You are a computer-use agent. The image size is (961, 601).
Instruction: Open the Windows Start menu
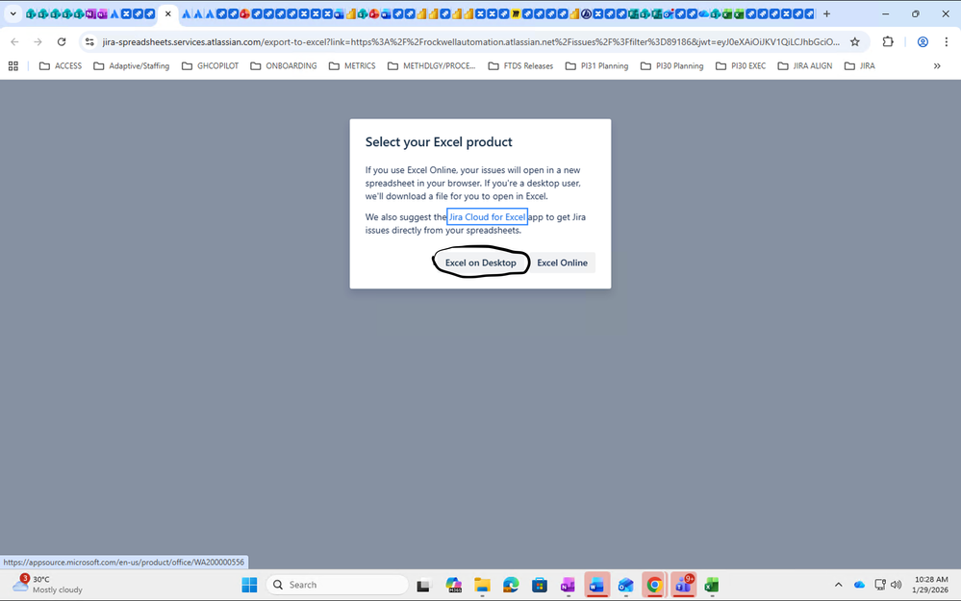click(x=249, y=585)
